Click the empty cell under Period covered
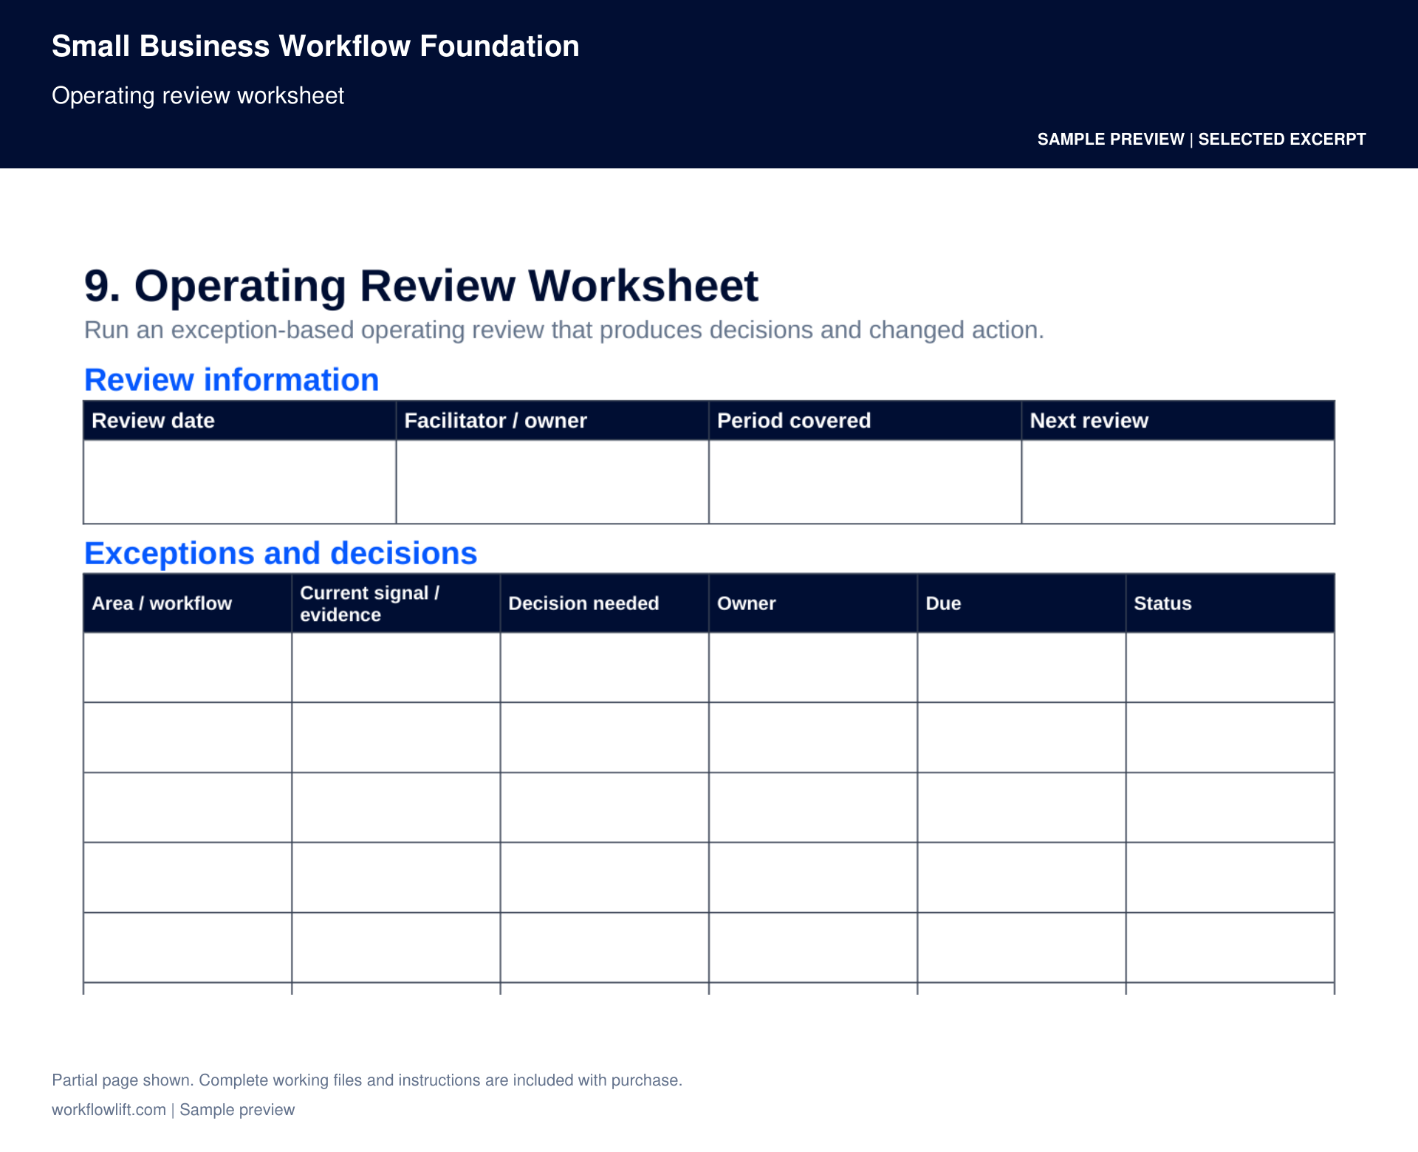Image resolution: width=1418 pixels, height=1152 pixels. click(x=866, y=482)
